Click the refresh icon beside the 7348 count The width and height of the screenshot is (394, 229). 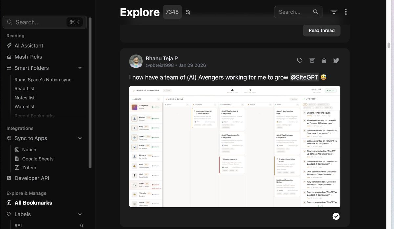point(188,12)
